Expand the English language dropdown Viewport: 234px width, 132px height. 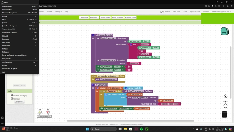click(206, 12)
